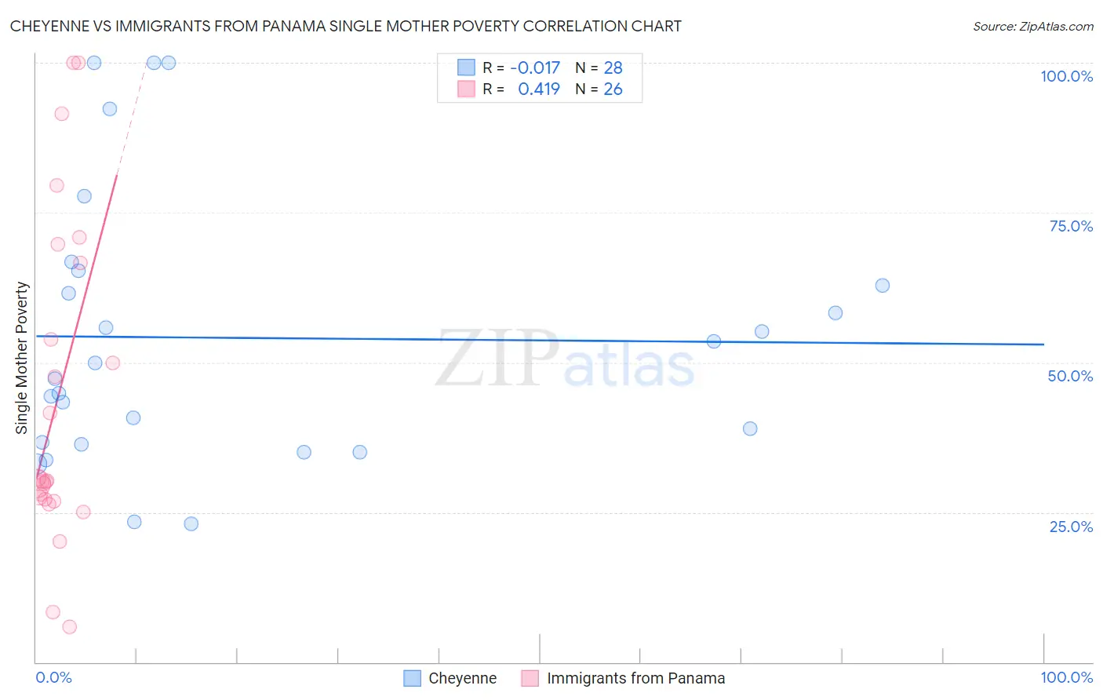1103x700 pixels.
Task: Click the Immigrants from Panama legend swatch
Action: point(530,678)
